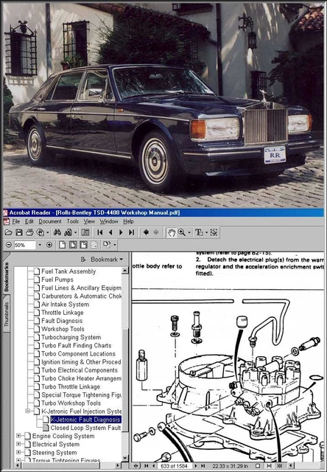This screenshot has height=472, width=327.
Task: Open the Tools menu
Action: click(72, 221)
